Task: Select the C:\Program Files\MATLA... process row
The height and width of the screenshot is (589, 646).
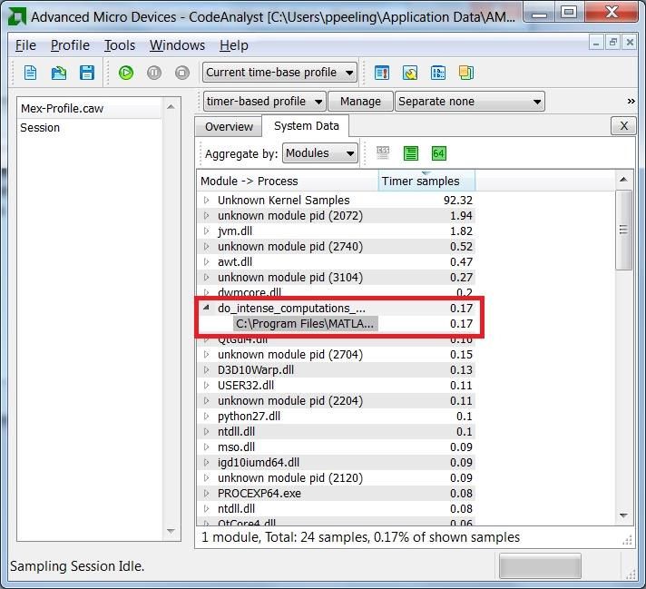Action: tap(337, 324)
